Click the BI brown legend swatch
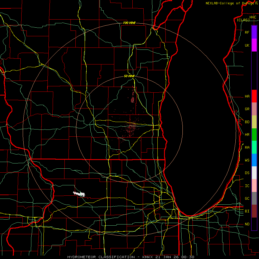 click(254, 211)
